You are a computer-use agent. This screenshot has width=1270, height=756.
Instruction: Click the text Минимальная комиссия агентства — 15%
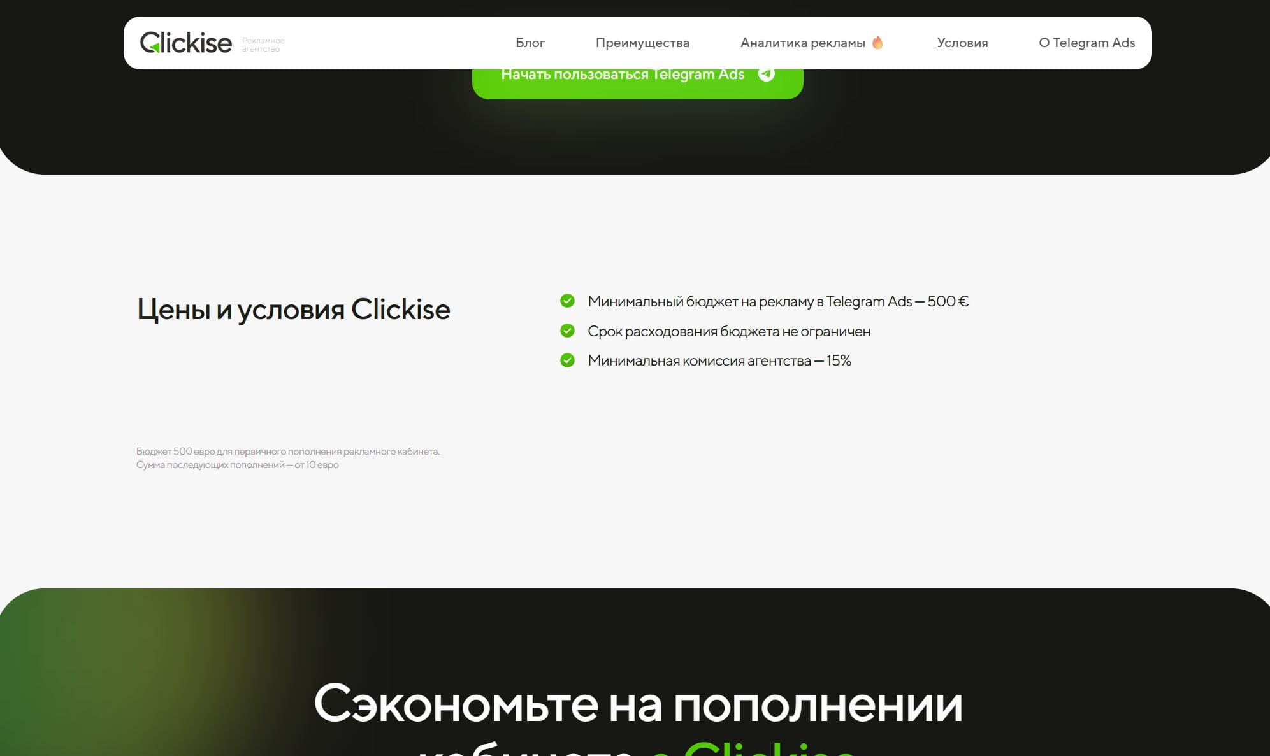coord(719,360)
